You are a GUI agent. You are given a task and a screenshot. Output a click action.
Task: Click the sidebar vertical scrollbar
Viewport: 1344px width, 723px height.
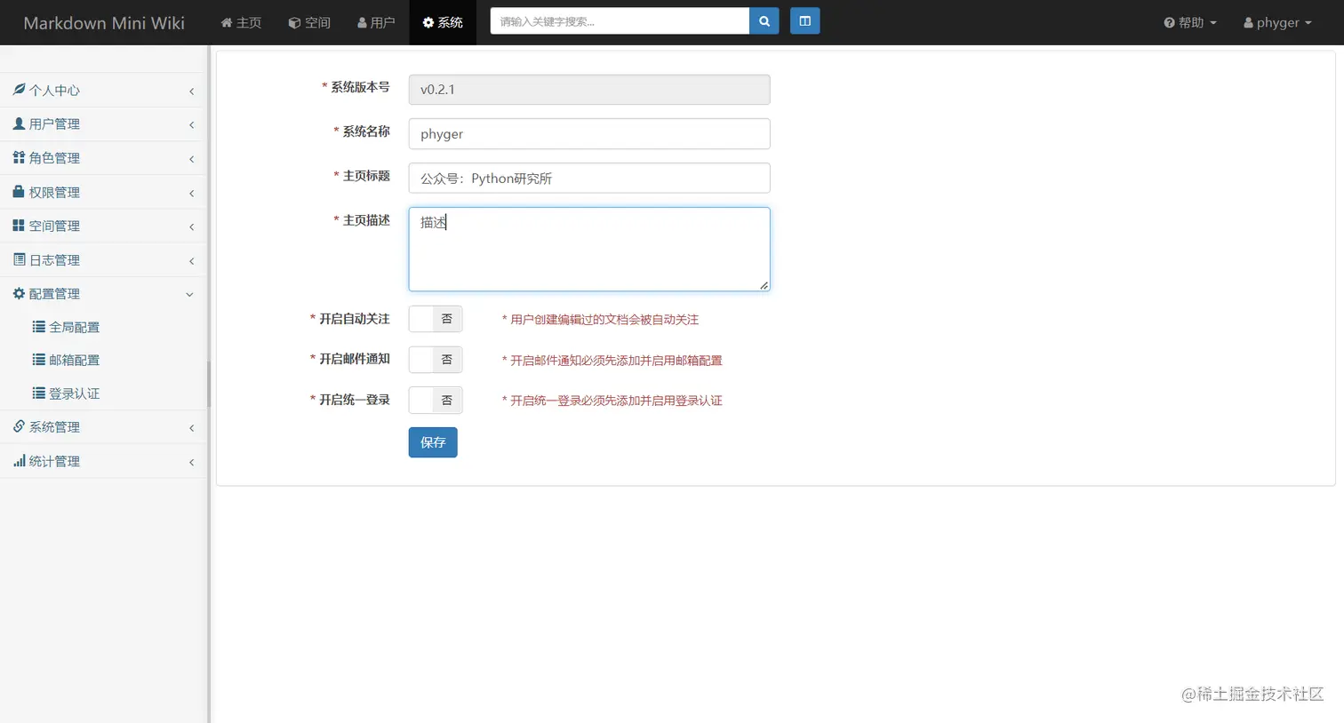click(209, 384)
